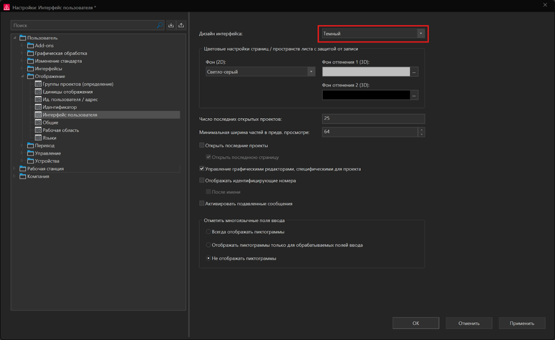The image size is (555, 340).
Task: Click the import settings (down-arrow) icon
Action: [x=171, y=25]
